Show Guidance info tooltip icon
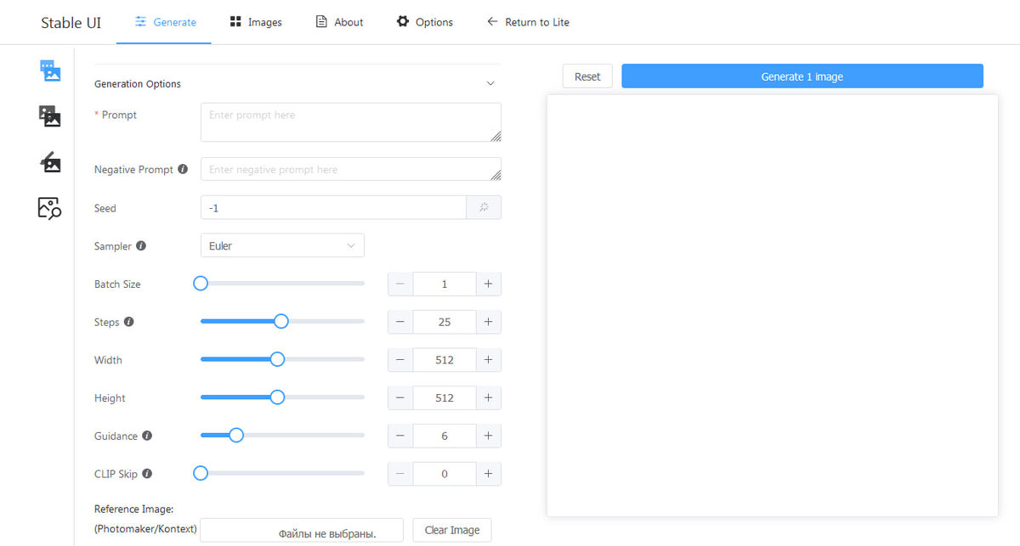Image resolution: width=1020 pixels, height=546 pixels. coord(147,436)
